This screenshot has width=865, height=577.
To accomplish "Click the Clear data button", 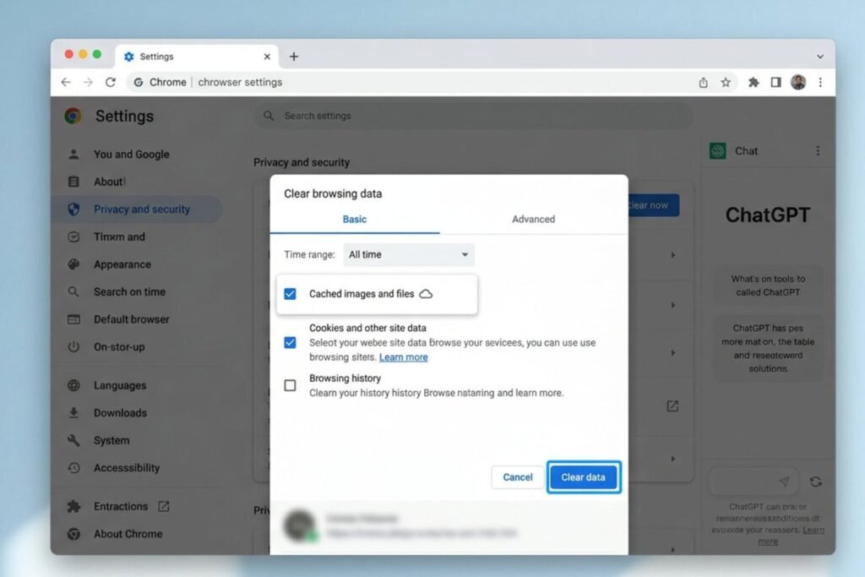I will [x=584, y=477].
